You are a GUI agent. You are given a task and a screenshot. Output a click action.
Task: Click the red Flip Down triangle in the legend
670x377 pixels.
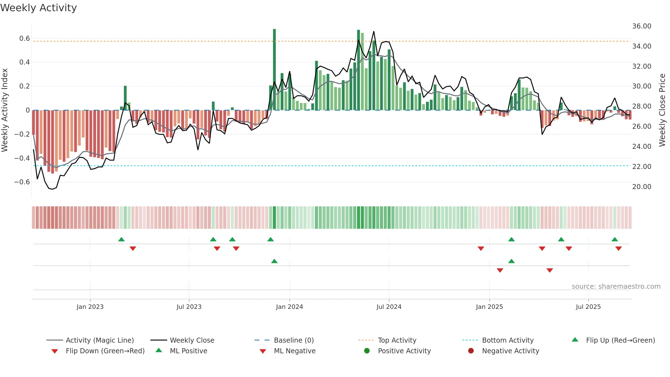tap(55, 351)
